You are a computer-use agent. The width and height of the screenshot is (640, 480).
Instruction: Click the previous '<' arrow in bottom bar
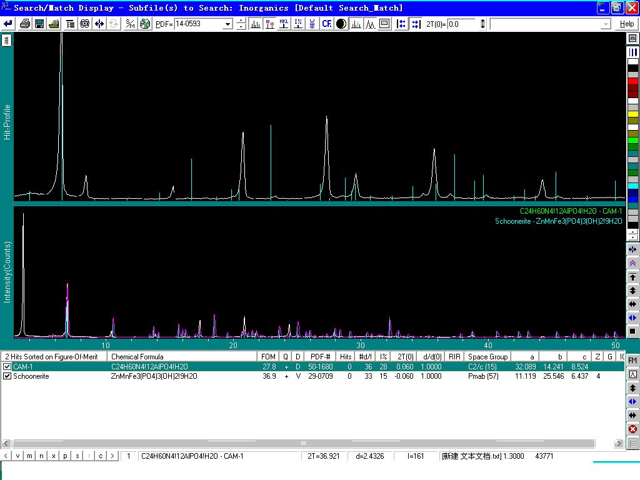tap(6, 456)
